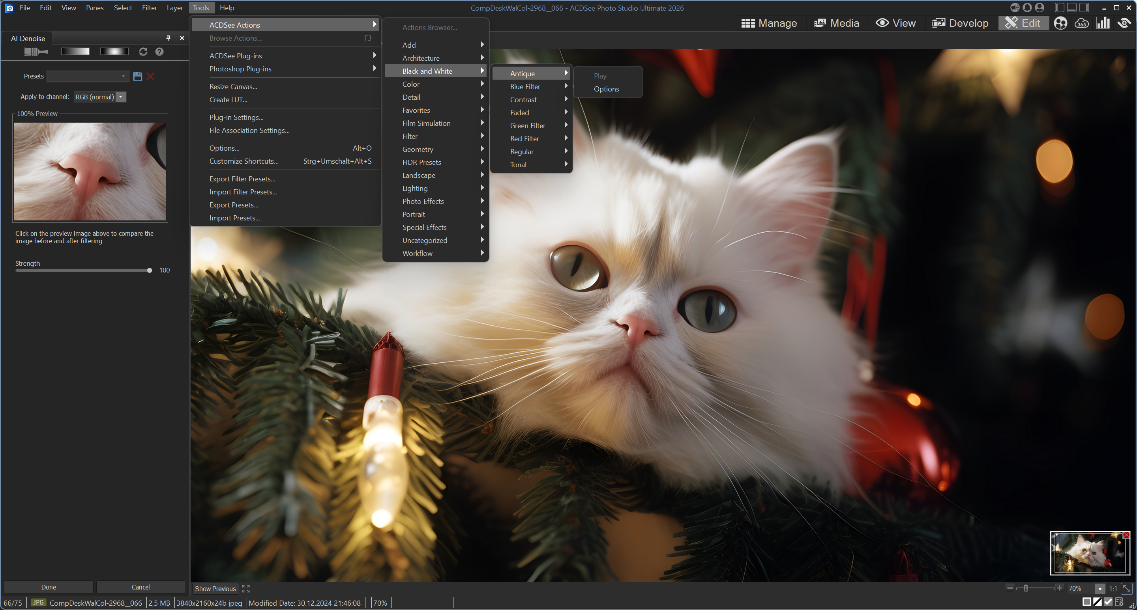Open the Dashboard bar chart mode icon
Screen dimensions: 1137x610
coord(1103,23)
